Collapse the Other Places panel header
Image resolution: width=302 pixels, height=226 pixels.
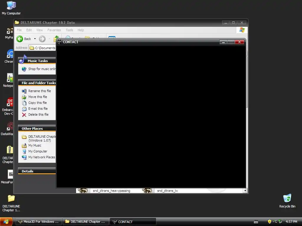(x=37, y=129)
